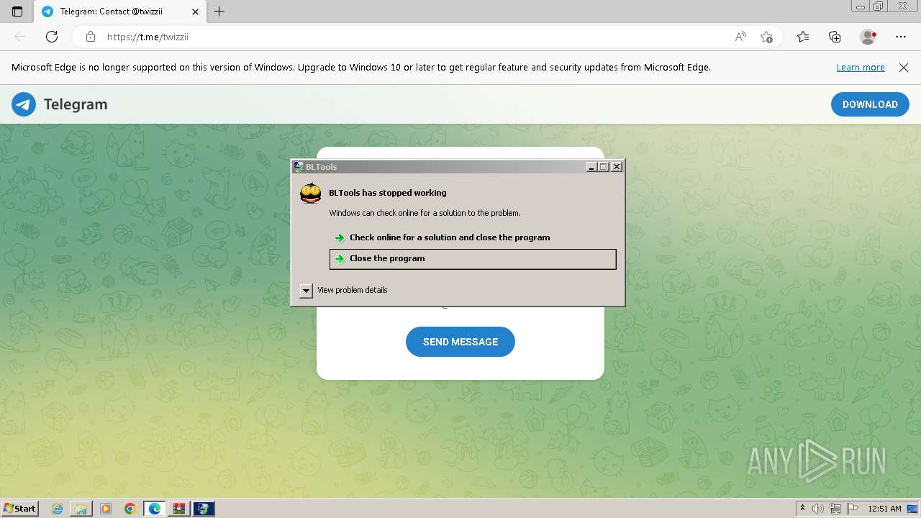This screenshot has height=518, width=921.
Task: Open the media player taskbar icon
Action: click(106, 509)
